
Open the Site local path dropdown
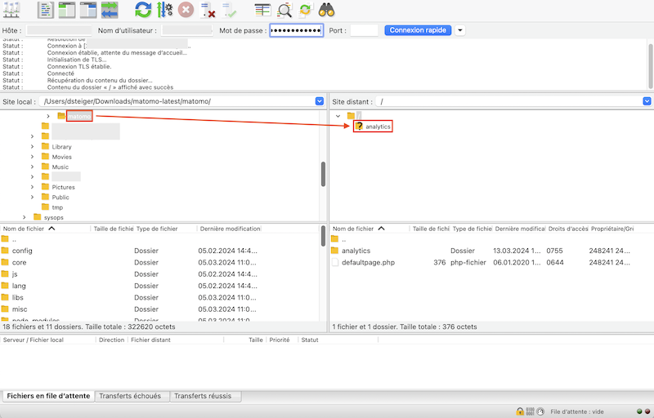(320, 101)
